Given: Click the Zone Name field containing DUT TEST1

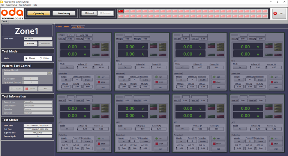Looking at the screenshot, I should point(38,39).
